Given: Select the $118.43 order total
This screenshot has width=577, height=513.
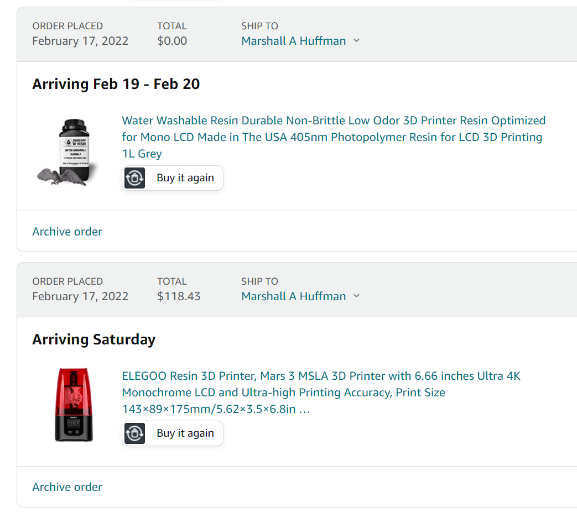Looking at the screenshot, I should point(179,296).
